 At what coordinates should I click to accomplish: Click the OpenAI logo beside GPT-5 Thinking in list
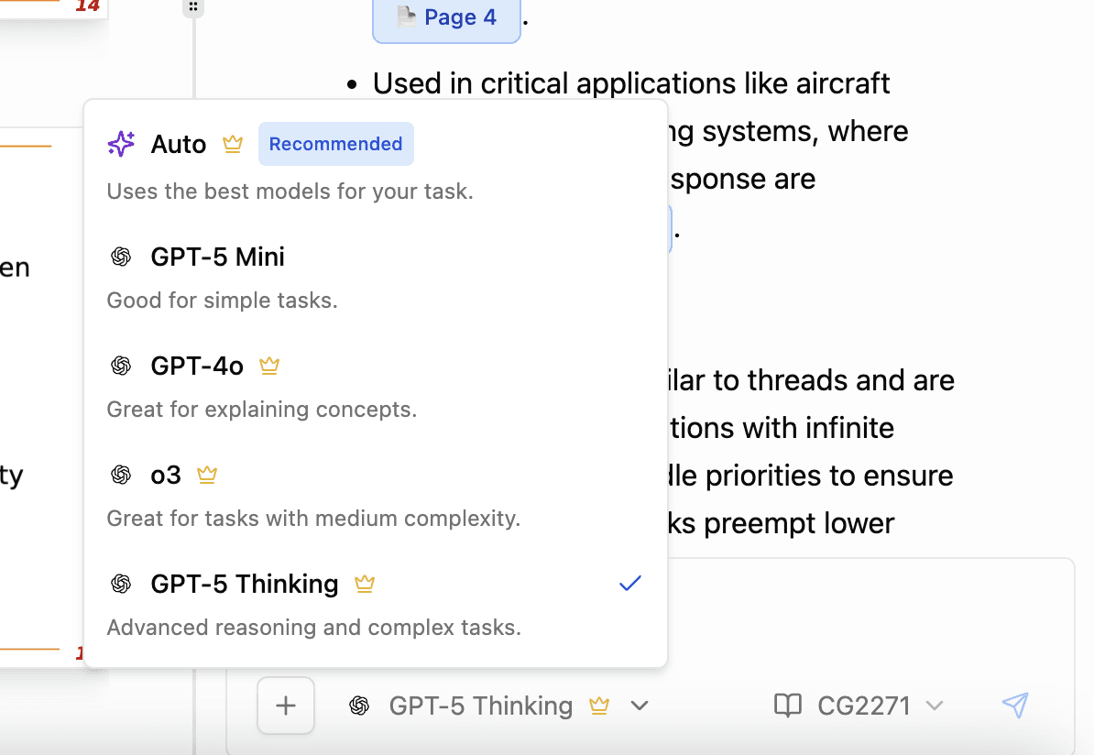(121, 584)
